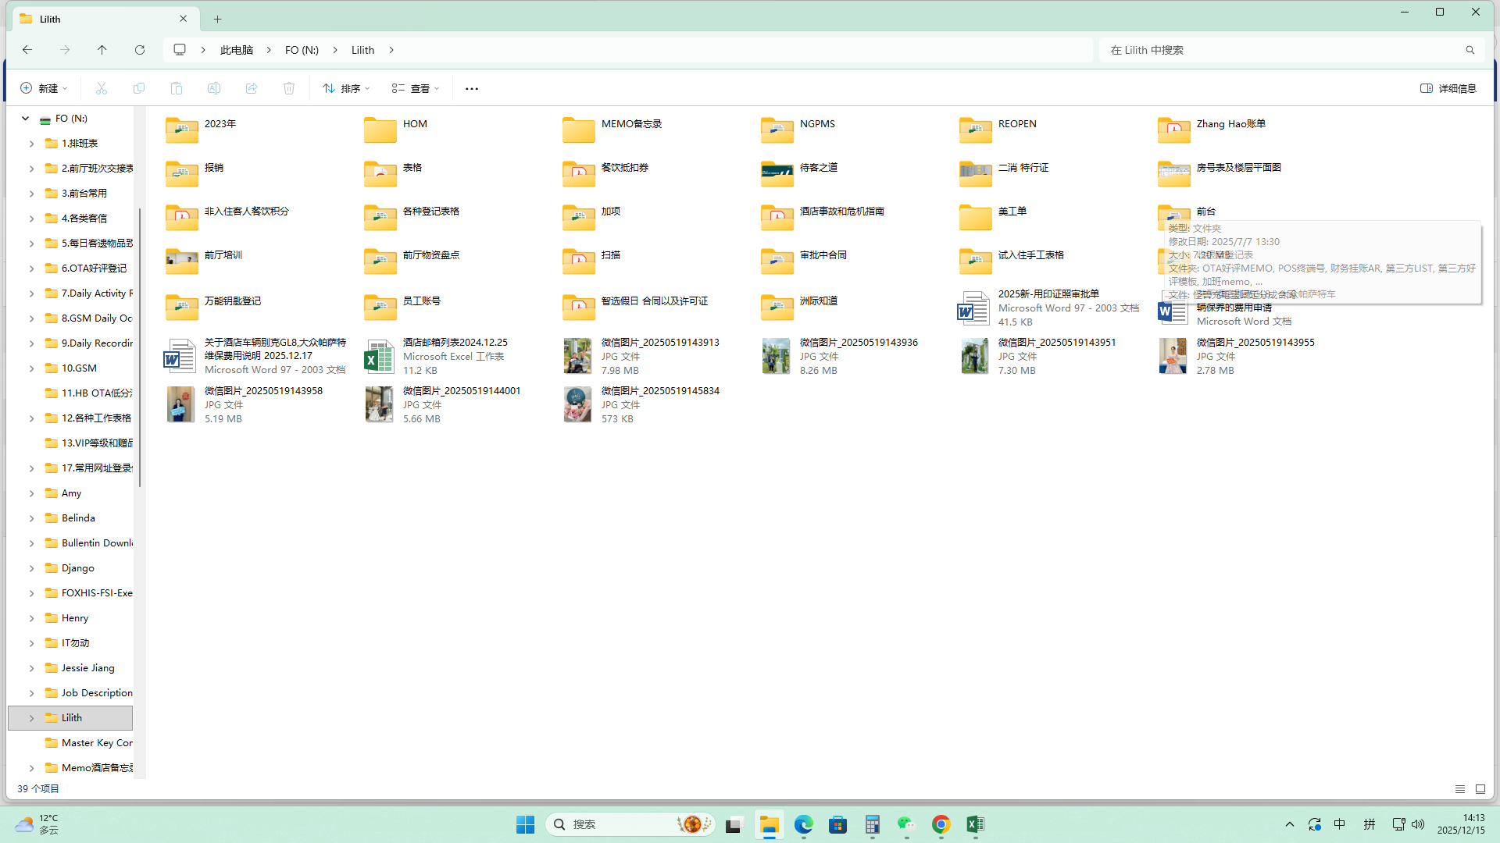The width and height of the screenshot is (1500, 843).
Task: Click the Rename icon in toolbar
Action: (214, 88)
